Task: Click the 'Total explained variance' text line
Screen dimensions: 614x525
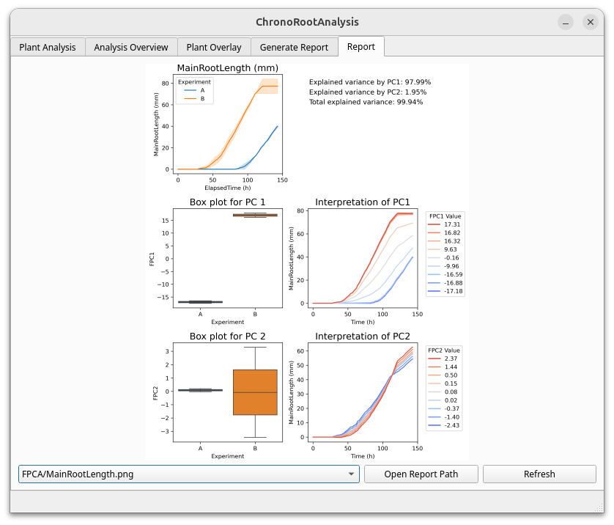Action: [366, 102]
